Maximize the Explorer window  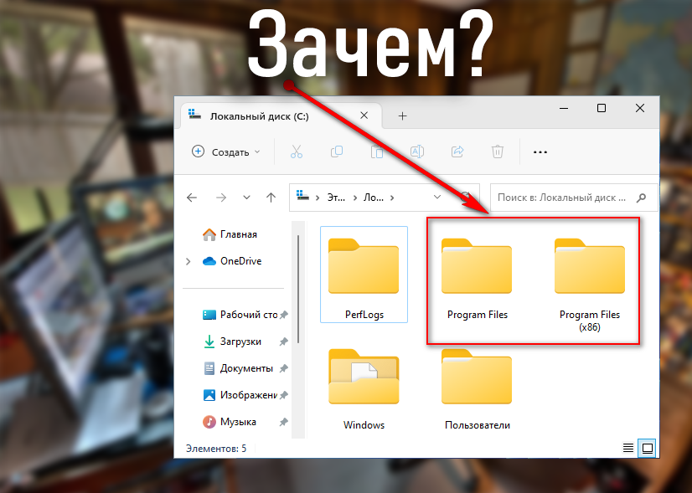click(601, 108)
